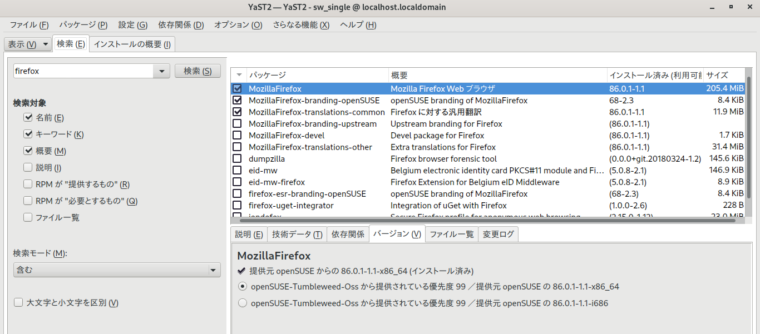Toggle status icon of dumpzilla package

tap(238, 159)
